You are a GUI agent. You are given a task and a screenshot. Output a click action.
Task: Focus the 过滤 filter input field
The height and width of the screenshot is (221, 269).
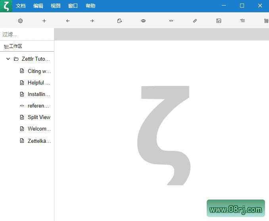pyautogui.click(x=27, y=34)
